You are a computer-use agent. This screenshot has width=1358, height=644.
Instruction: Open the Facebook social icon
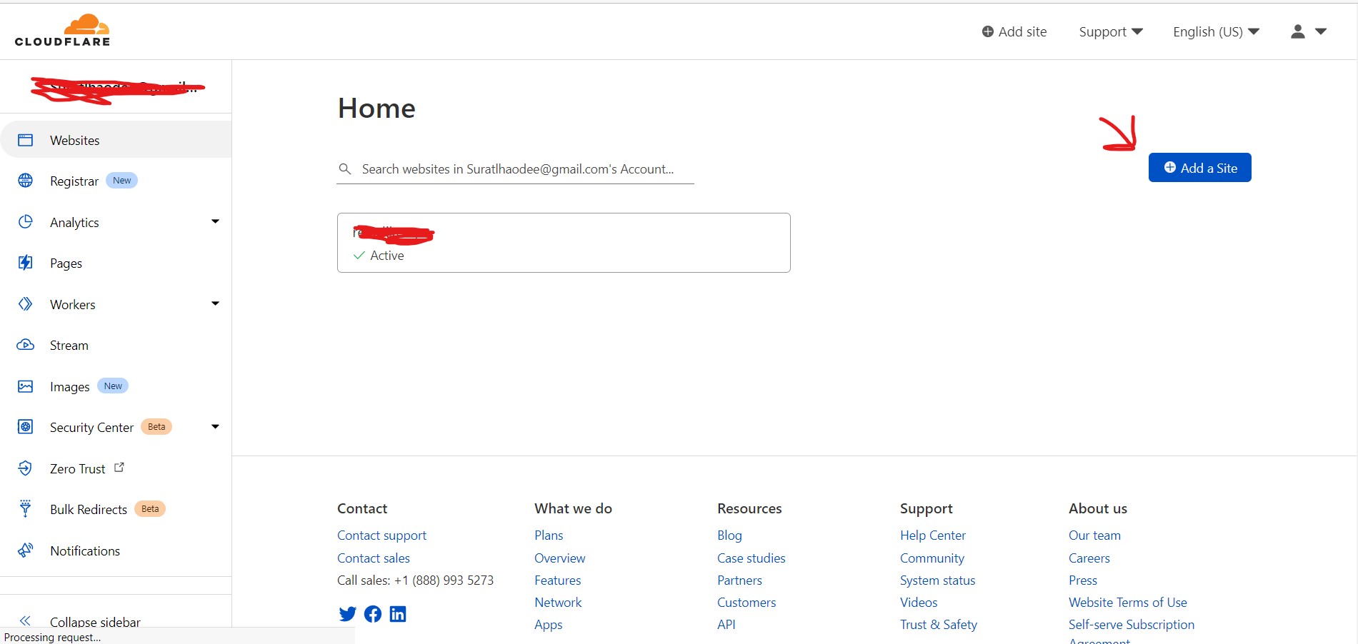[x=373, y=614]
